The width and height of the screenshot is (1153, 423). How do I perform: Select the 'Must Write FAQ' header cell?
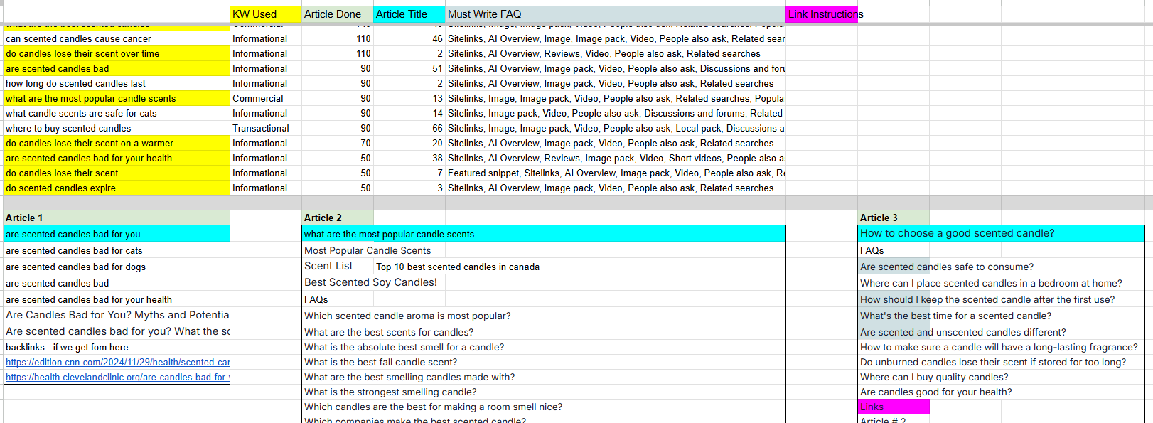[x=616, y=14]
